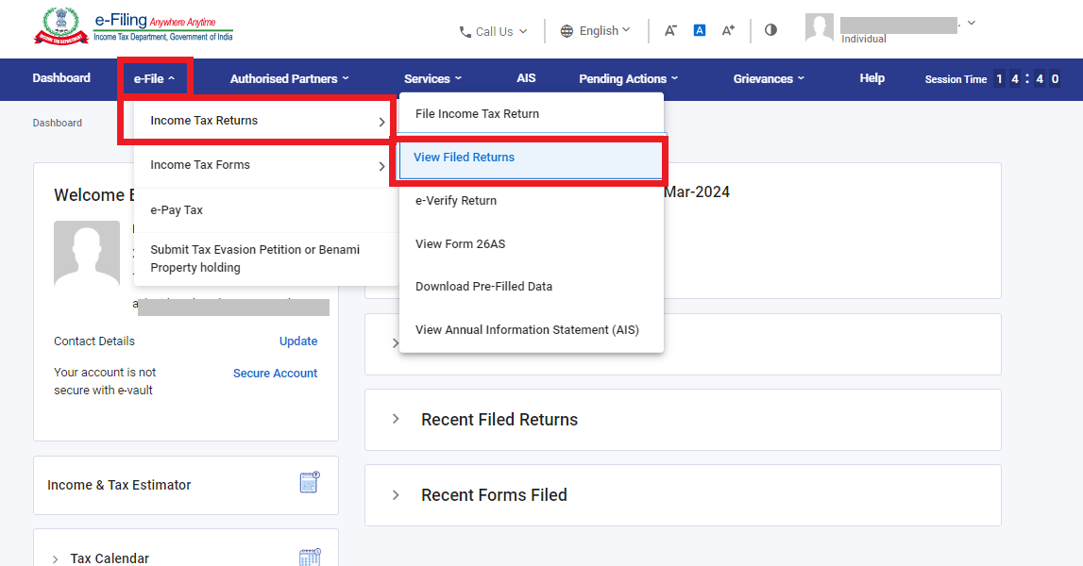
Task: Go to the Dashboard menu item
Action: pyautogui.click(x=61, y=78)
